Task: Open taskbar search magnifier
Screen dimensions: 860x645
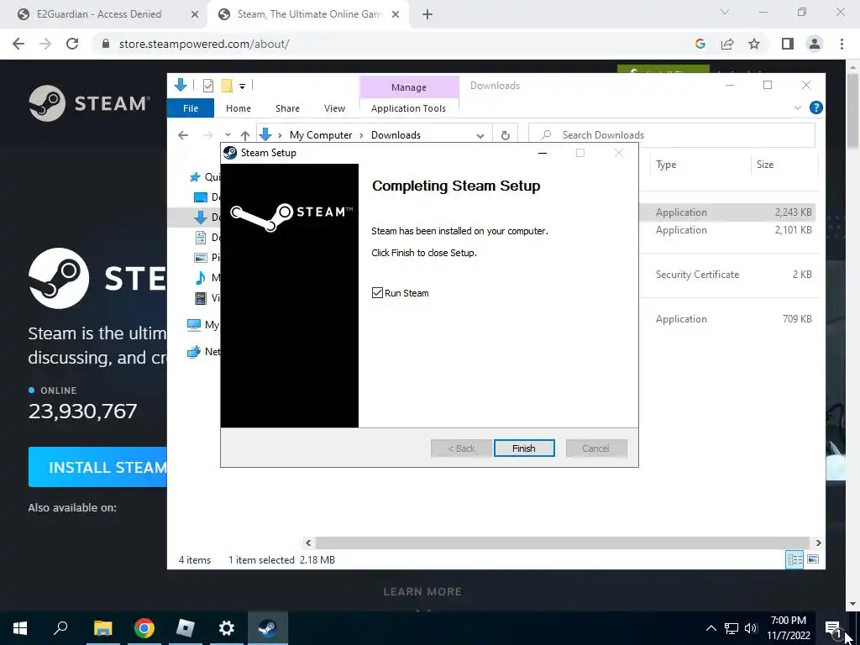Action: (x=60, y=628)
